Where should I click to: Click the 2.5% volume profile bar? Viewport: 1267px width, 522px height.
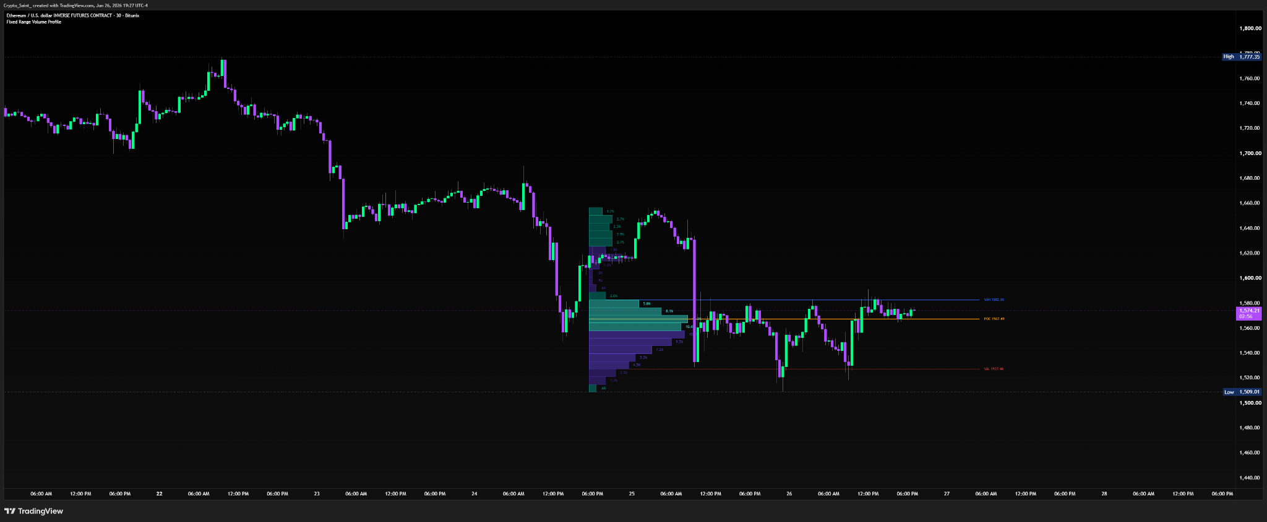click(x=601, y=235)
